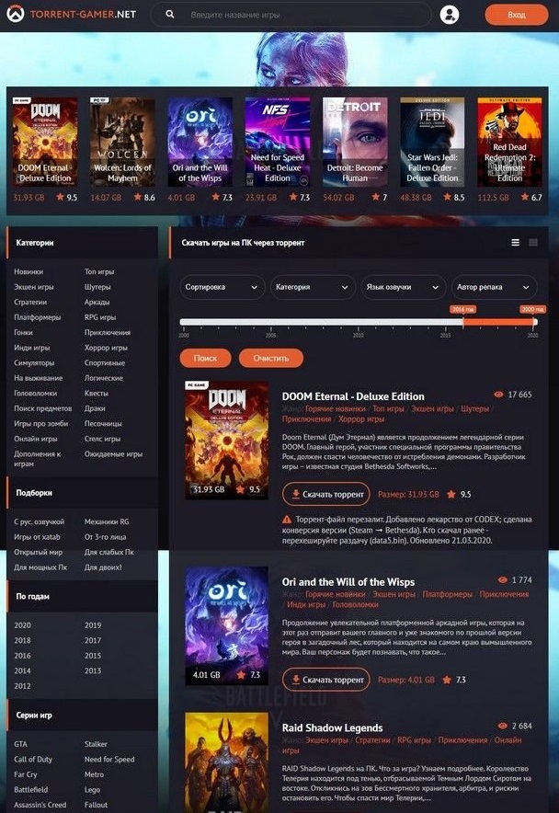Expand the Сортировка dropdown
Image resolution: width=559 pixels, height=813 pixels.
222,287
